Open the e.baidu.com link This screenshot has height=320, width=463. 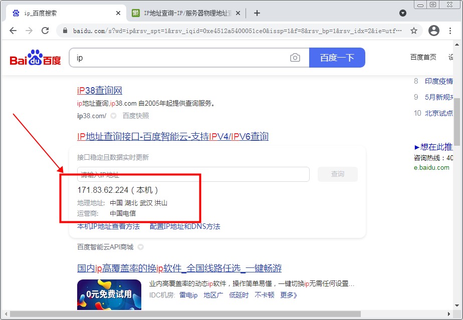[x=431, y=167]
